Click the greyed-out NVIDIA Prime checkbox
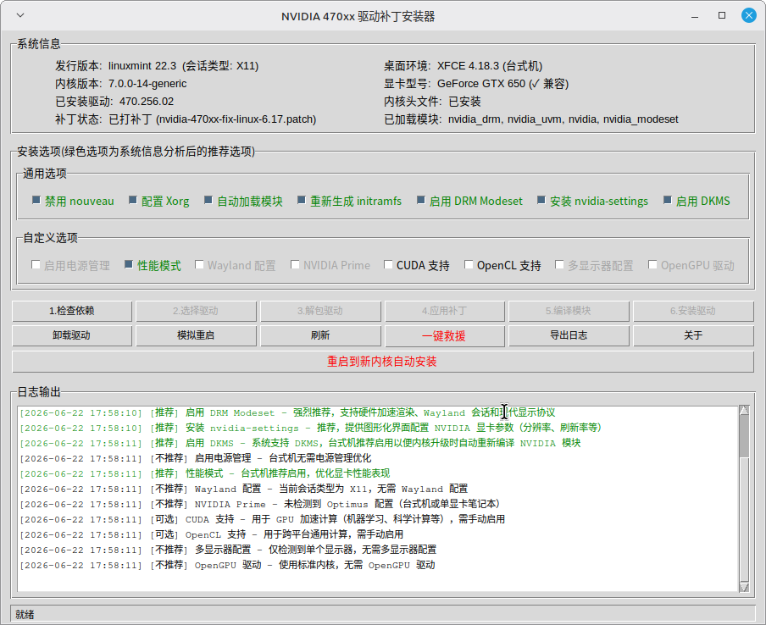 click(x=295, y=264)
